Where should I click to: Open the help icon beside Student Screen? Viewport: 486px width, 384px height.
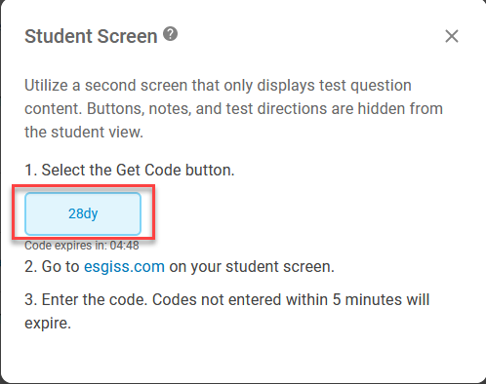click(x=170, y=34)
